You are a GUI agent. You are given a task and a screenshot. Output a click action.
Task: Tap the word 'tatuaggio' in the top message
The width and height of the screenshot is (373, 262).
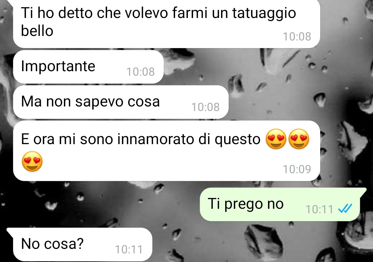coord(264,13)
